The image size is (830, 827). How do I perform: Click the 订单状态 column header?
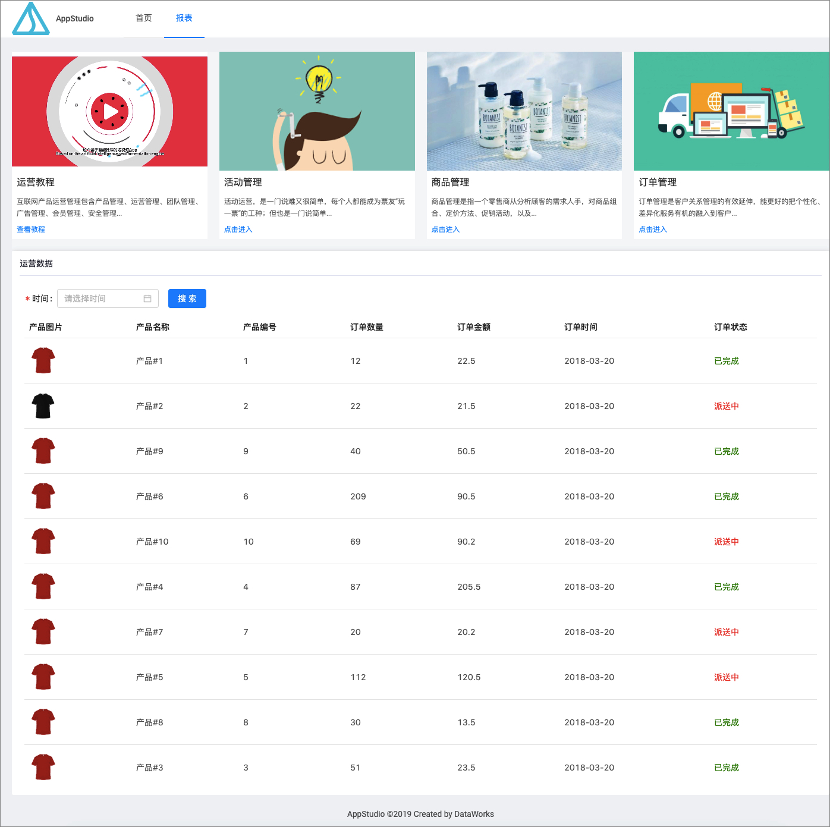[x=731, y=327]
